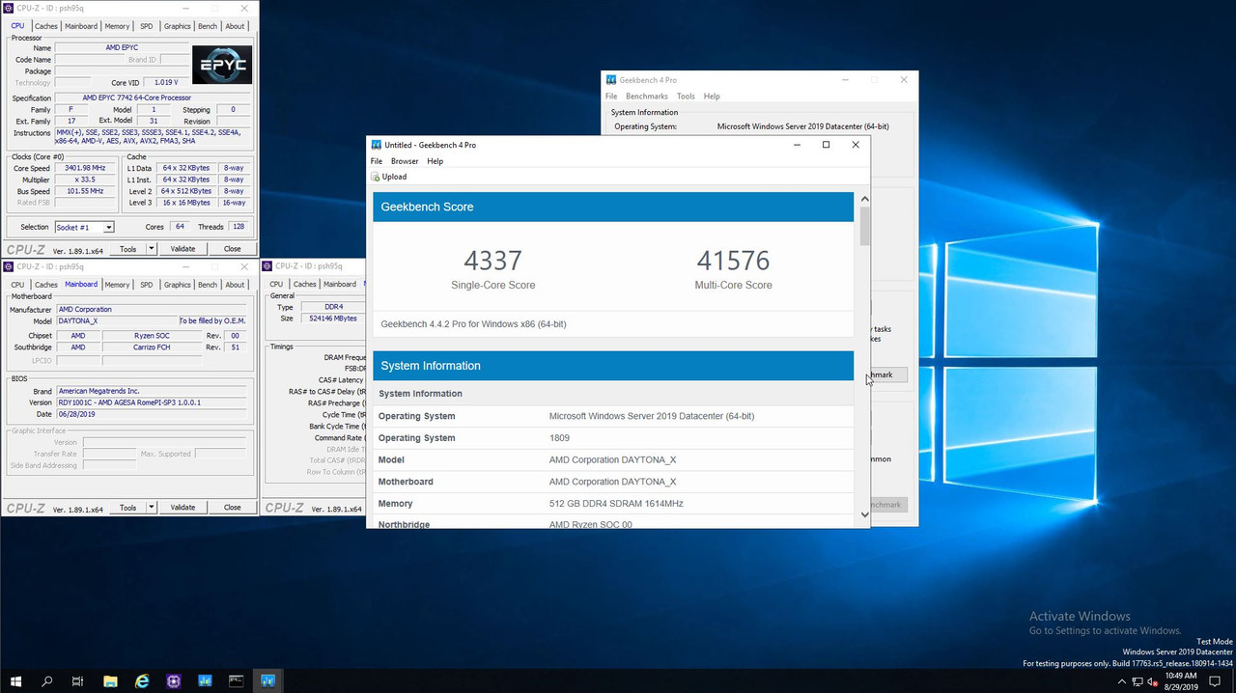Expand Tools arrow in Mainboard CPU-Z window
Screen dimensions: 1236x693
click(152, 507)
